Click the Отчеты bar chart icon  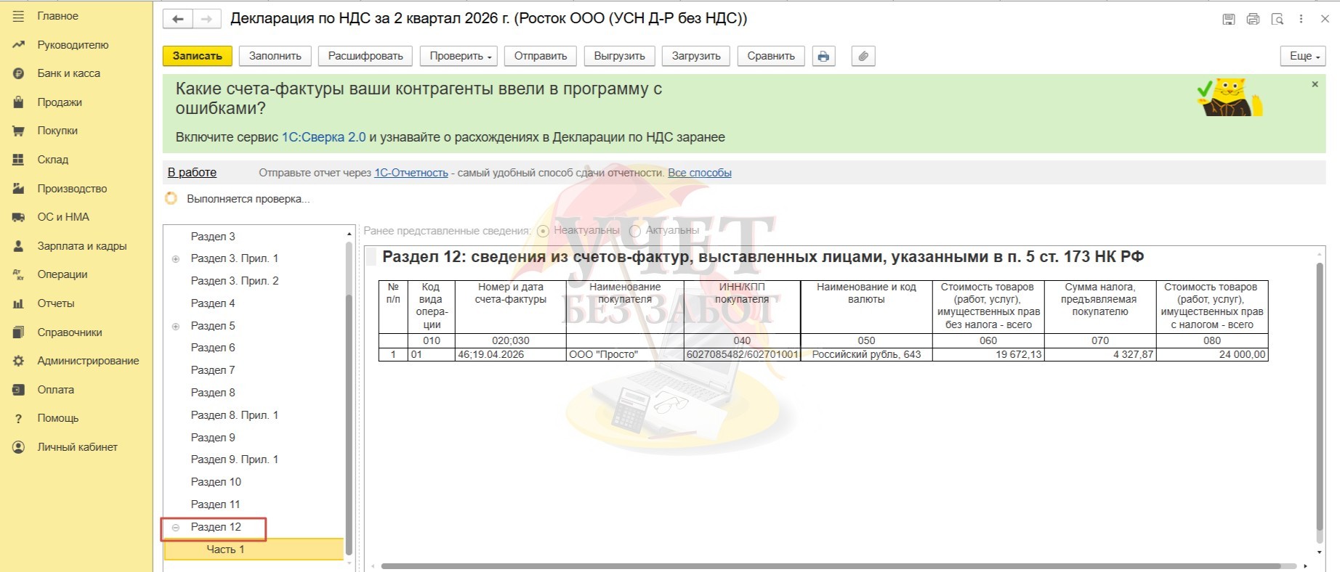click(x=18, y=303)
